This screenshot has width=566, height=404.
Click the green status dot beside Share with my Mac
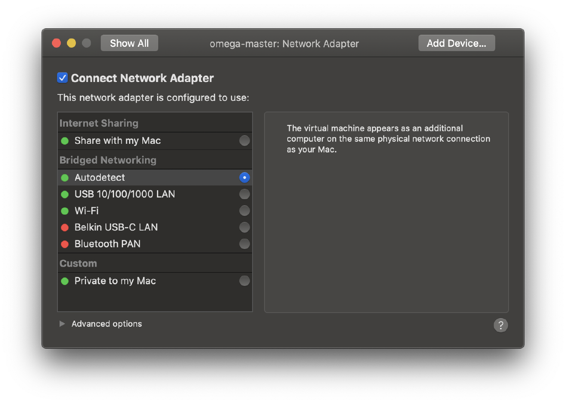pyautogui.click(x=65, y=140)
